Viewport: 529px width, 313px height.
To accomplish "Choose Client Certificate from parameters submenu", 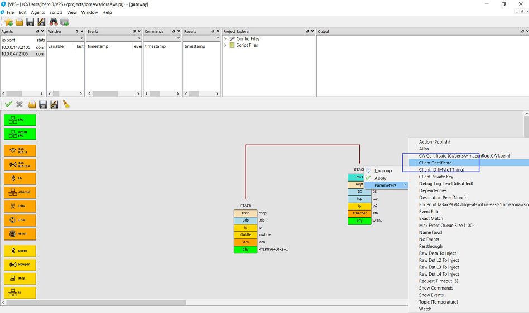I will tap(435, 163).
